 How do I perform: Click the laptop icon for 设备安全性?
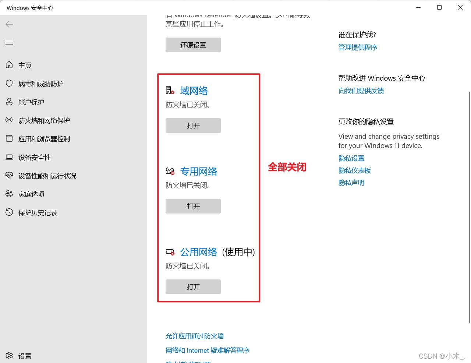[x=9, y=157]
